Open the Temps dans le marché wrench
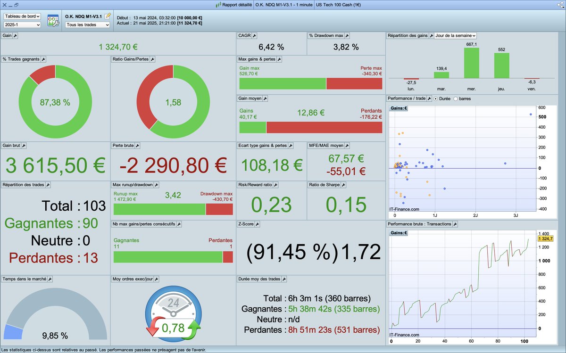Screen dimensions: 566x353 tap(50, 279)
